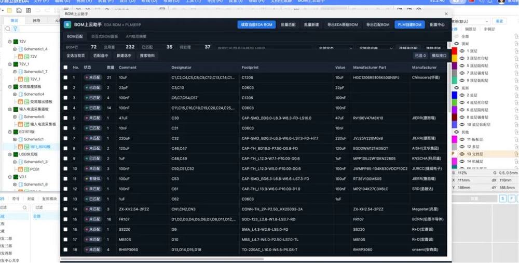Collapse the V3.1 tree node
Viewport: 519px width, 263px height.
click(10, 177)
